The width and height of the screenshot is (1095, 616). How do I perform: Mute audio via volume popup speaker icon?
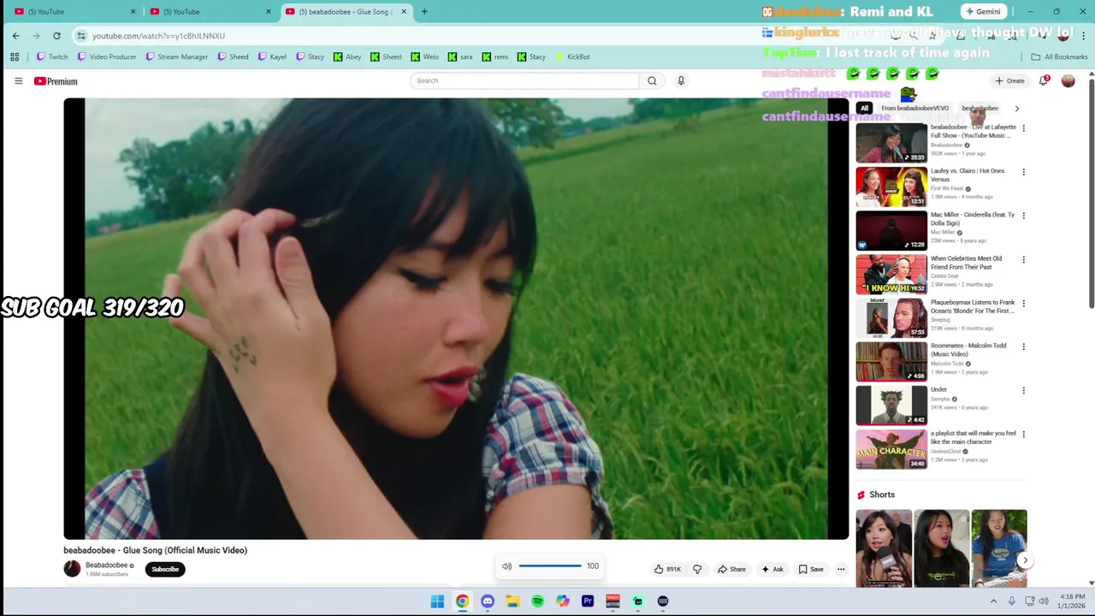(x=506, y=566)
